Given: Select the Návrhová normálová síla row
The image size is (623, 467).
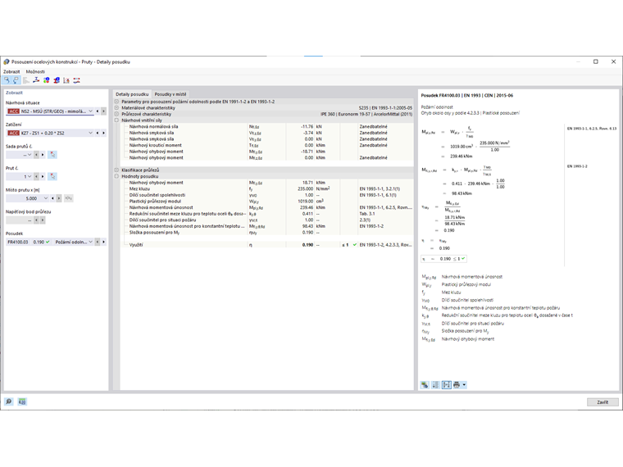Looking at the screenshot, I should click(x=266, y=126).
